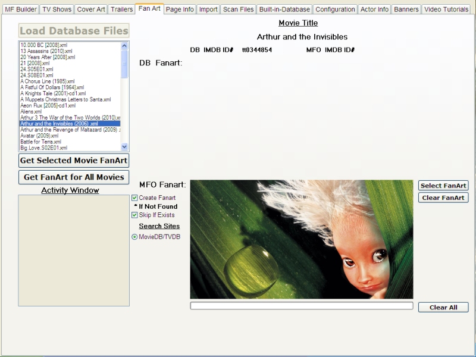Open the Cover Art tab
This screenshot has width=476, height=357.
click(91, 10)
